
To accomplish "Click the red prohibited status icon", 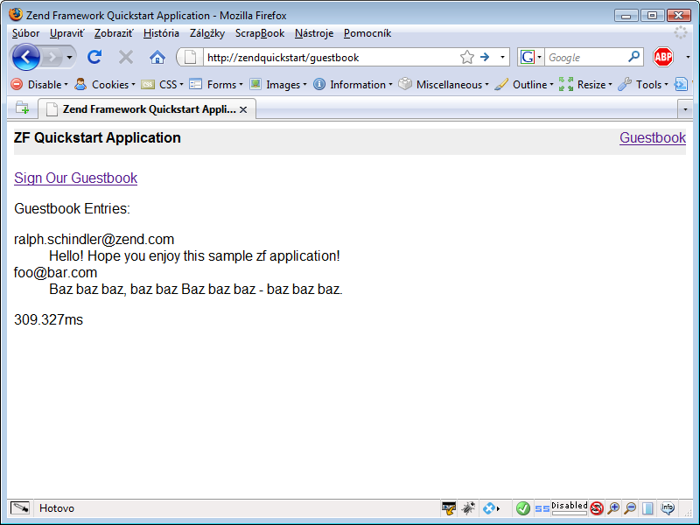I will 597,508.
